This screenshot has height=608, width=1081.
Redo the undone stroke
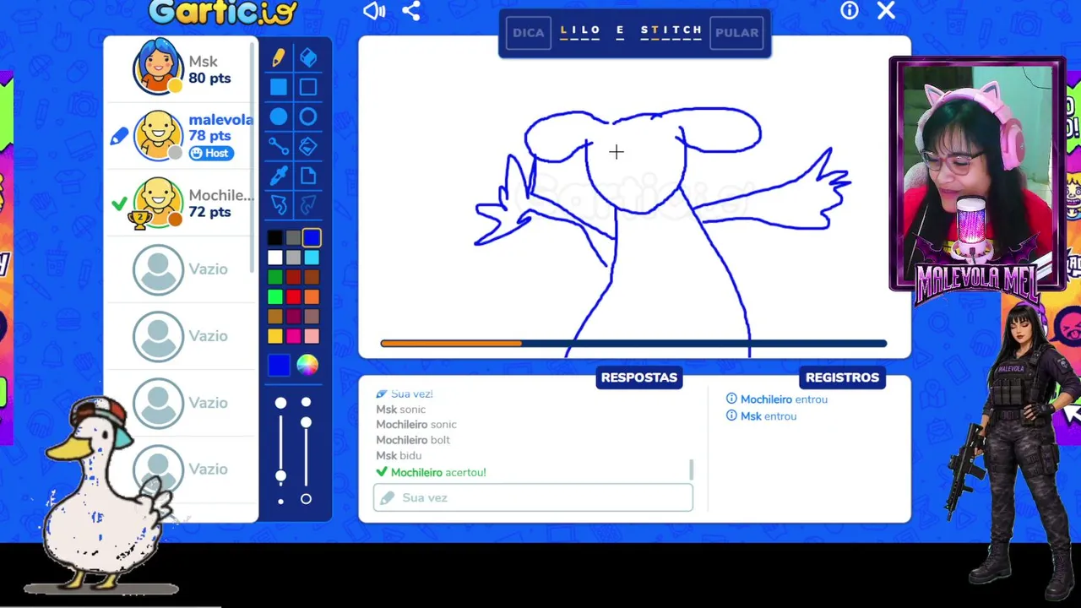coord(308,205)
